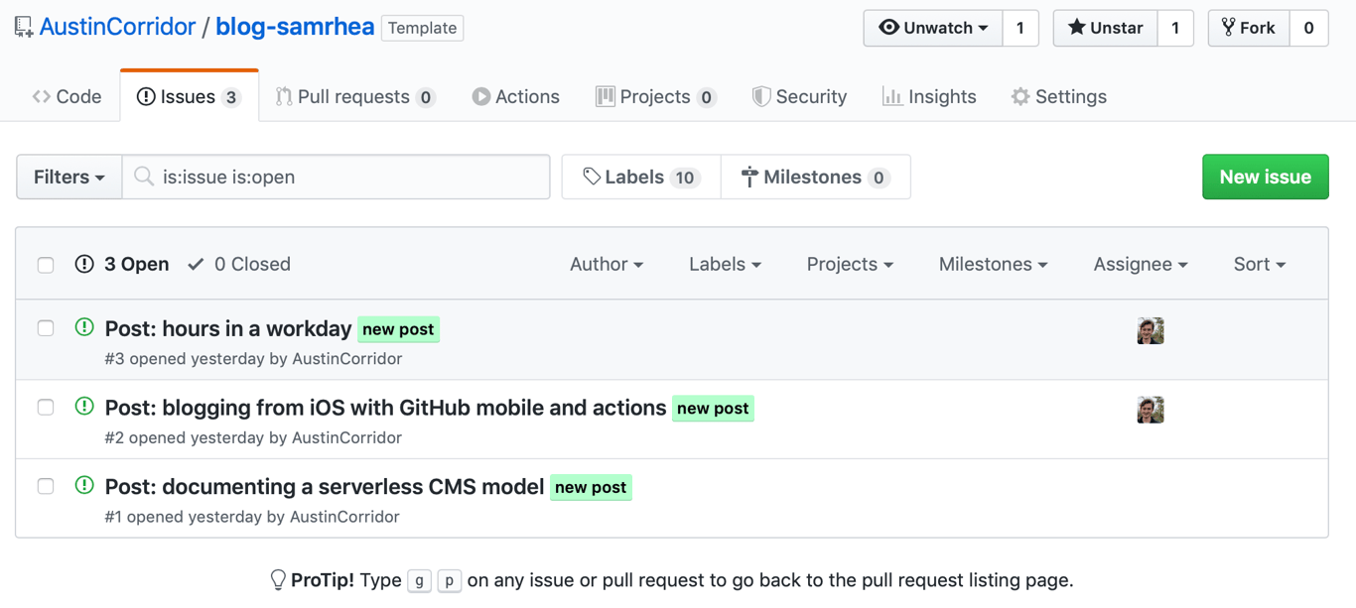Expand the Milestones filter dropdown in list header
The width and height of the screenshot is (1356, 608).
point(993,264)
